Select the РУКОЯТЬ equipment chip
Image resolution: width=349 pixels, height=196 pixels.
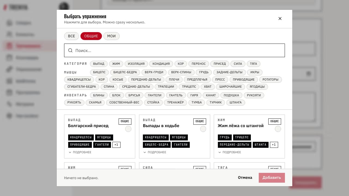(x=74, y=102)
